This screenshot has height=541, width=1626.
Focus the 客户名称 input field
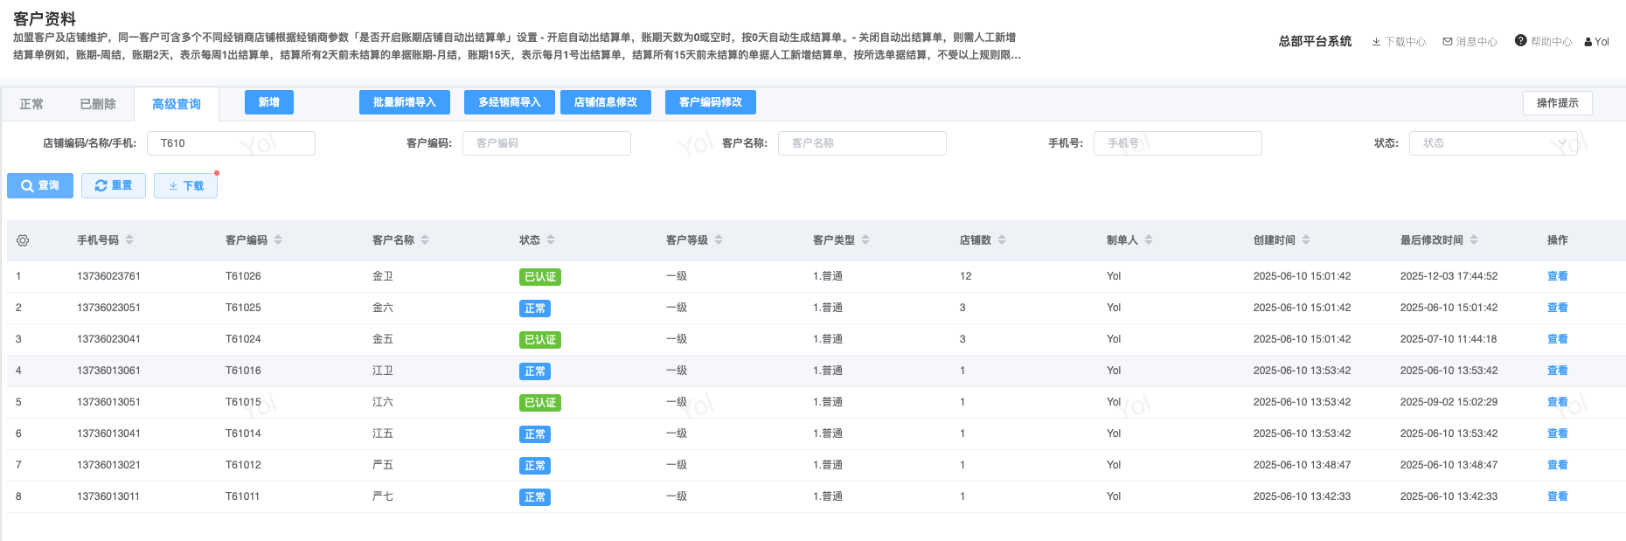[x=862, y=143]
